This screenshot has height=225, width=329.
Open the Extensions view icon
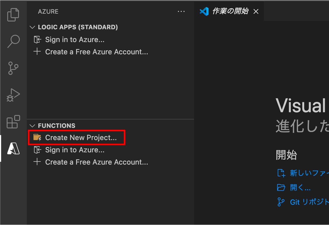pyautogui.click(x=13, y=122)
